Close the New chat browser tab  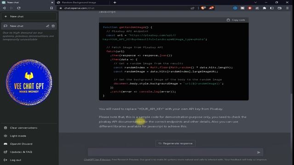52,2
